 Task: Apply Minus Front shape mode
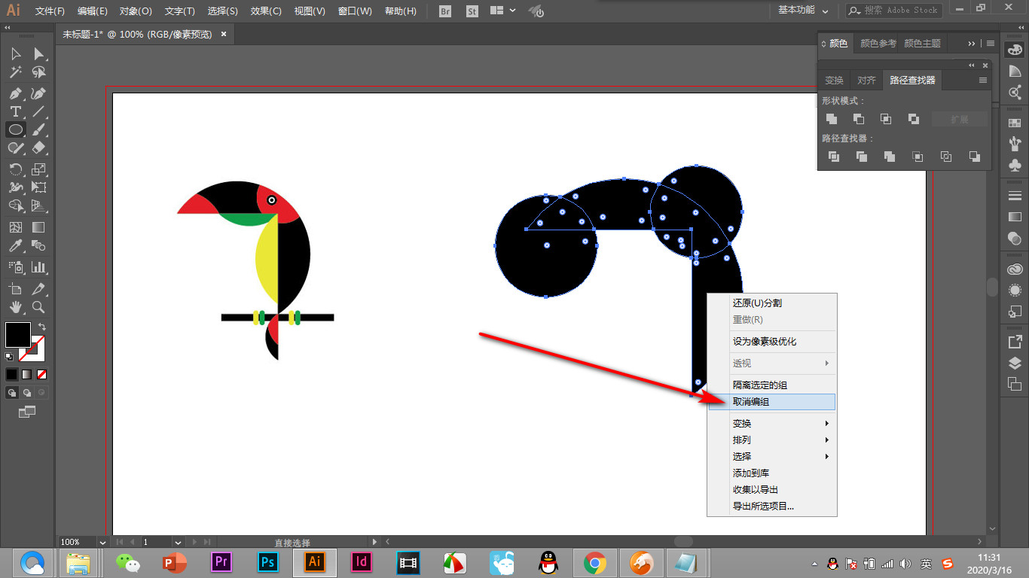(x=859, y=119)
